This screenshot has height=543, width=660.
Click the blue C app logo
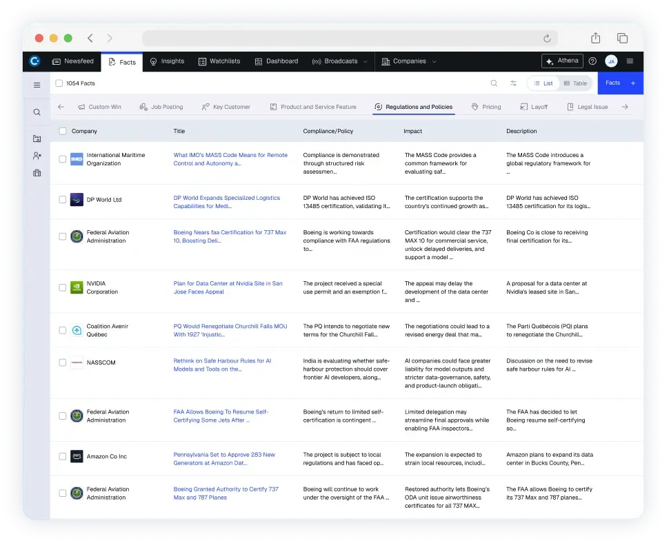click(x=34, y=61)
